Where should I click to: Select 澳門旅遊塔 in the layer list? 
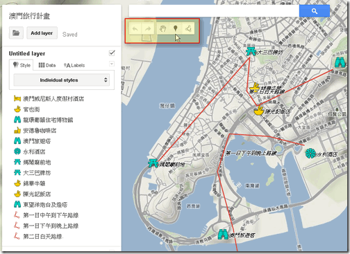coord(37,141)
